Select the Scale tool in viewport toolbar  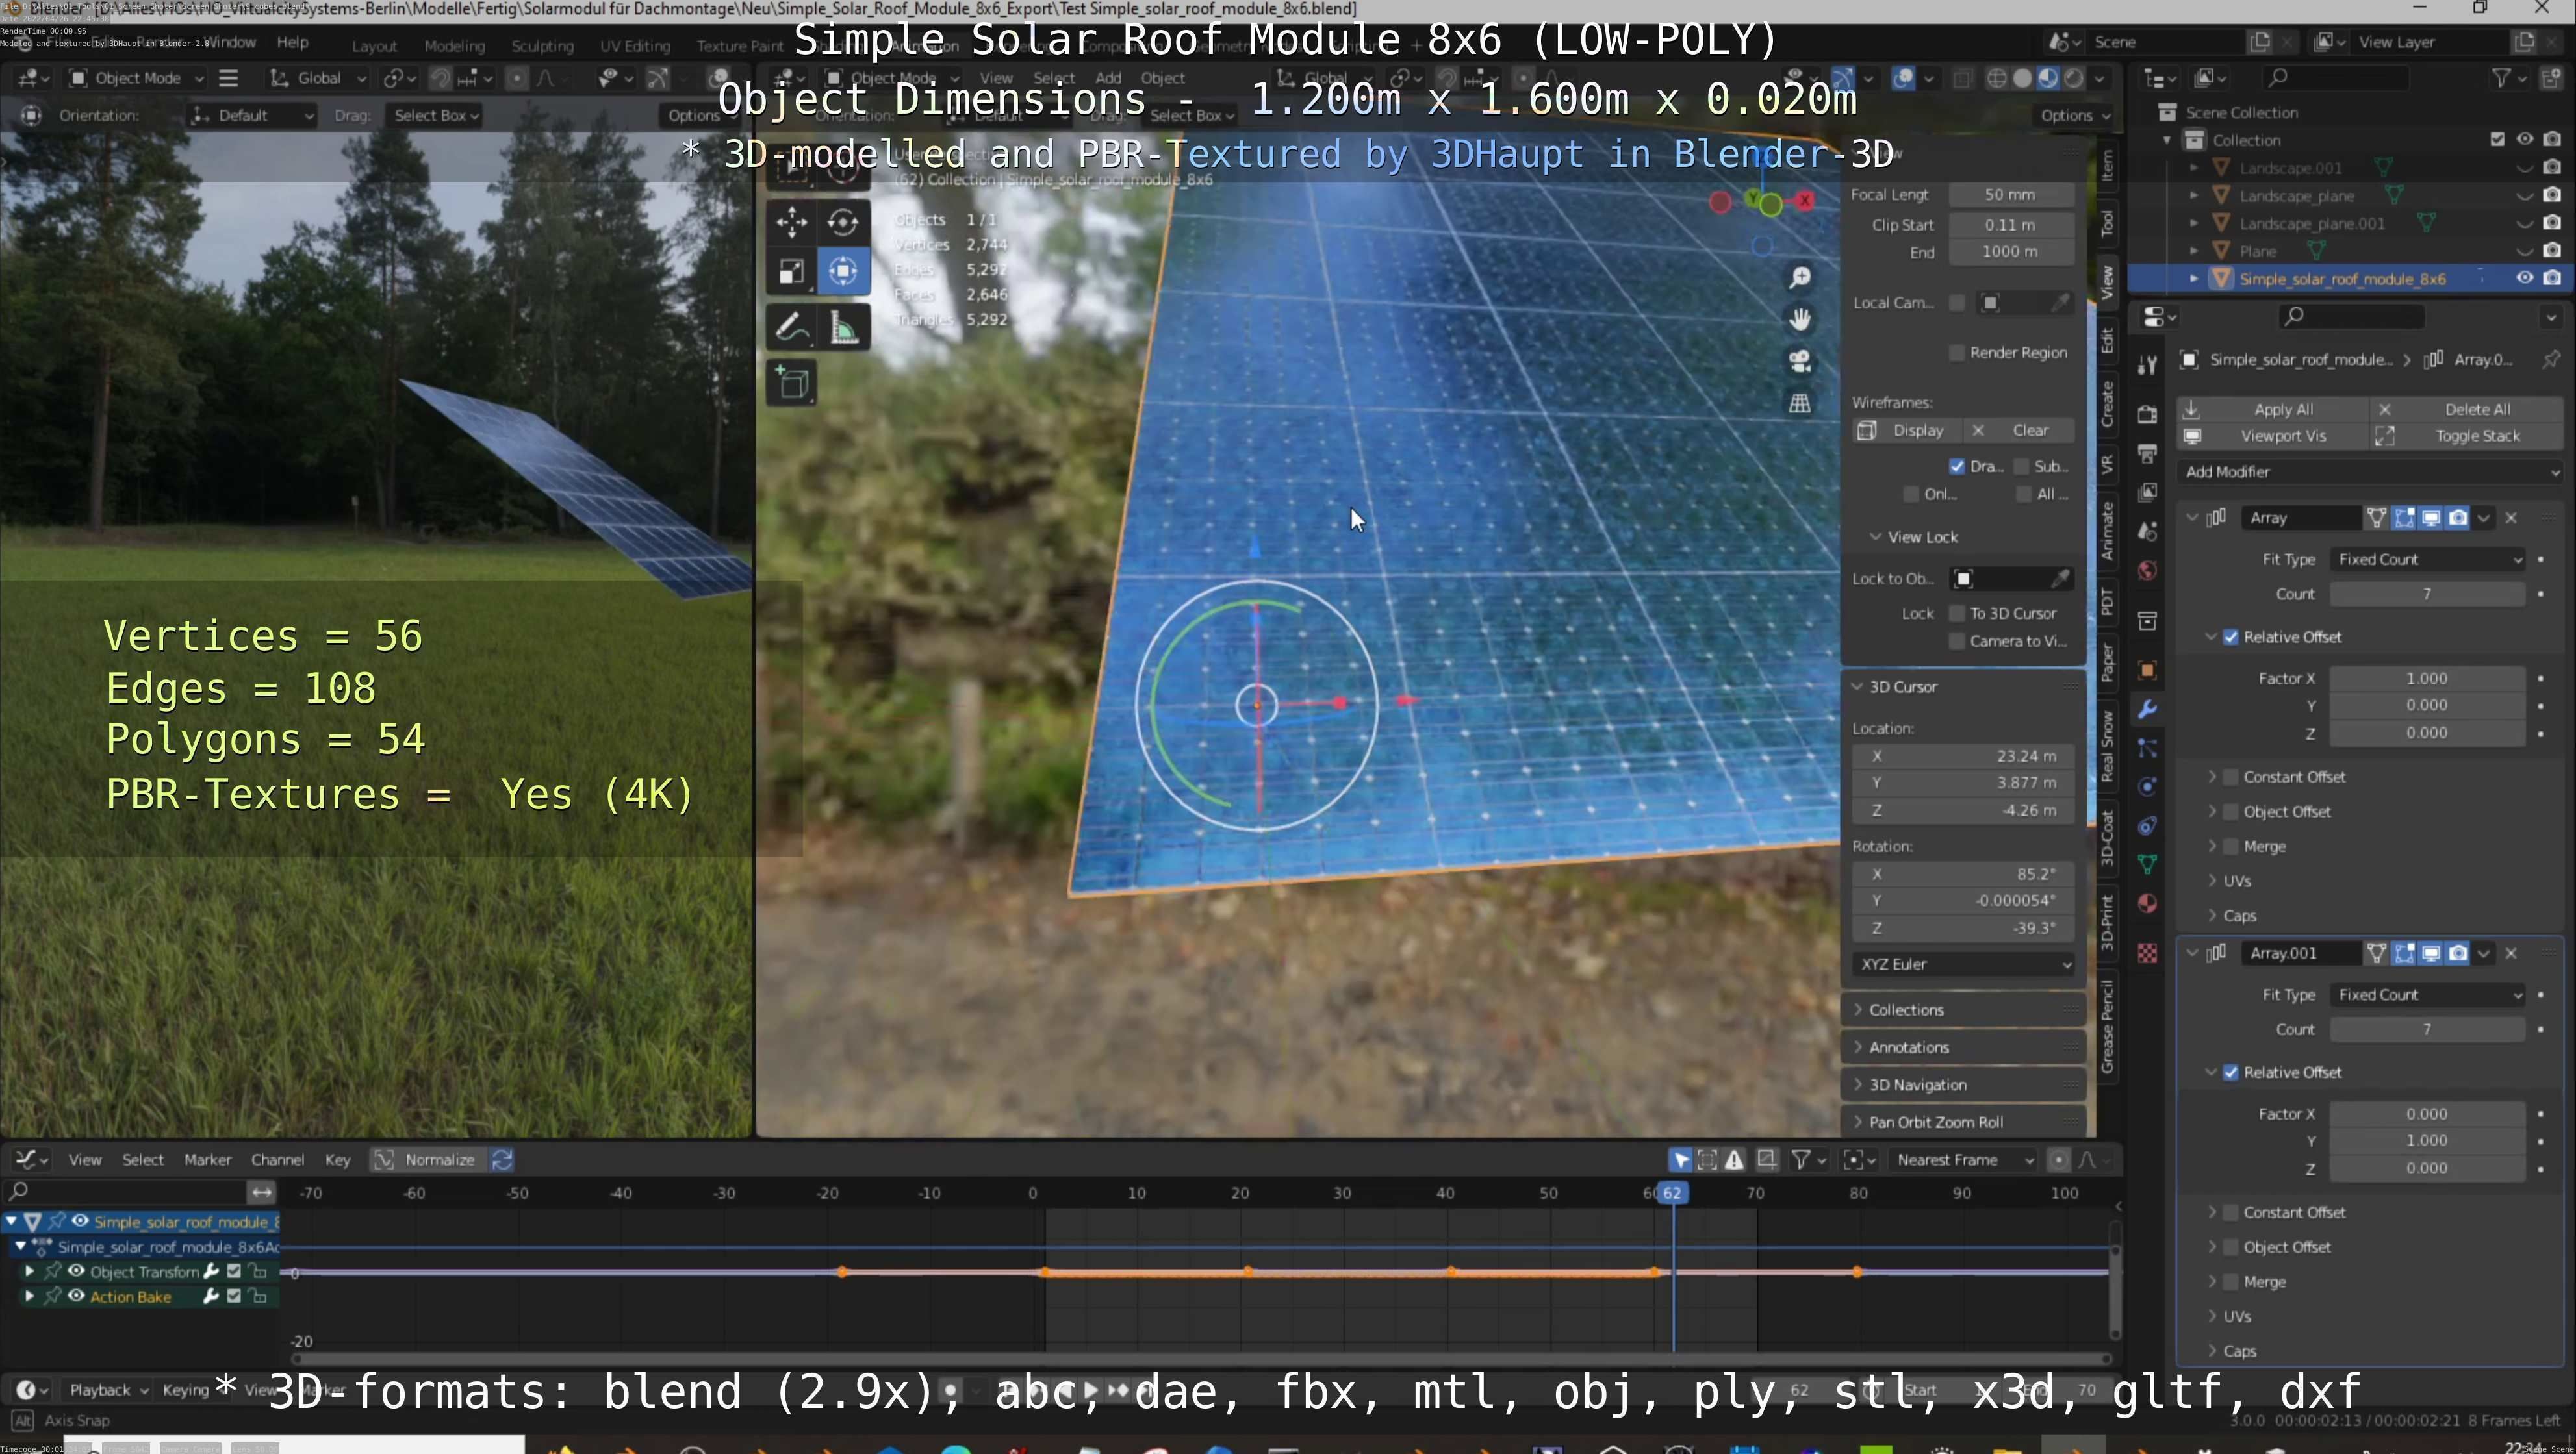(x=791, y=272)
